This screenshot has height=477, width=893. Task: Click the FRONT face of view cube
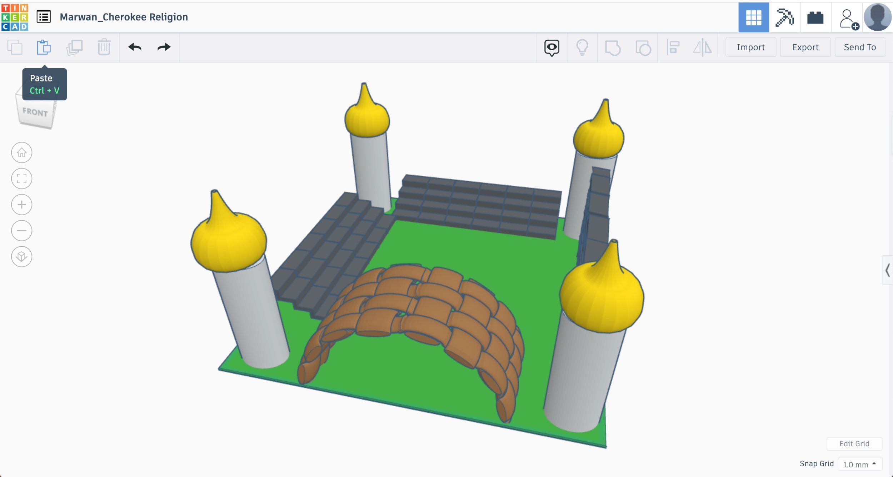pyautogui.click(x=35, y=112)
